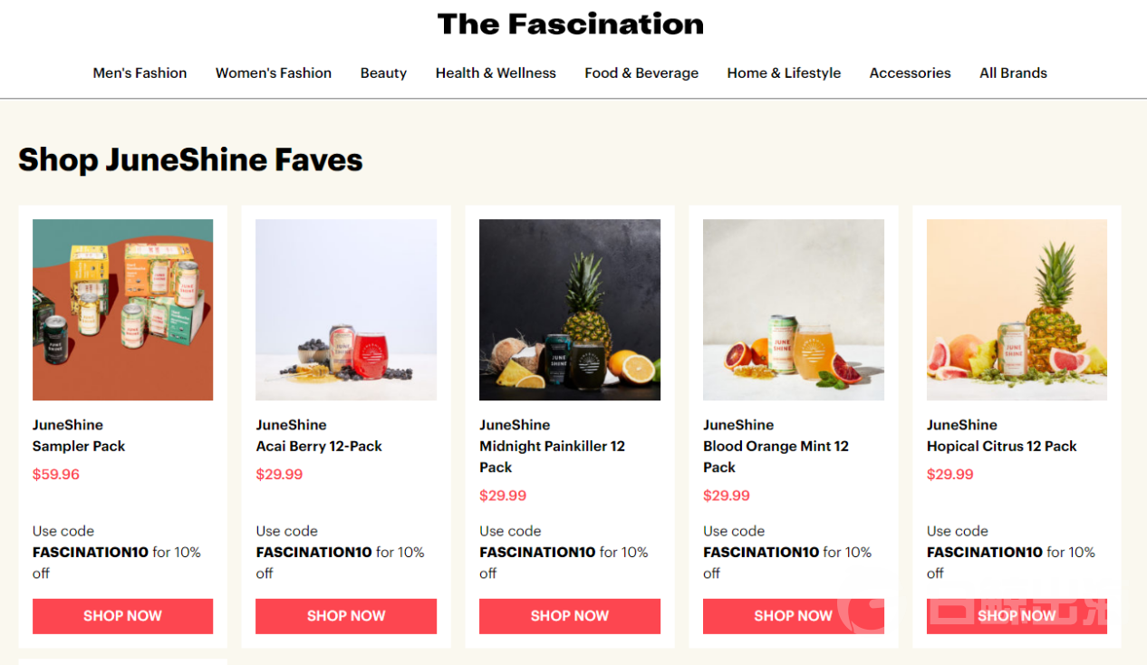Open Home & Lifestyle category
The image size is (1147, 665).
(784, 73)
